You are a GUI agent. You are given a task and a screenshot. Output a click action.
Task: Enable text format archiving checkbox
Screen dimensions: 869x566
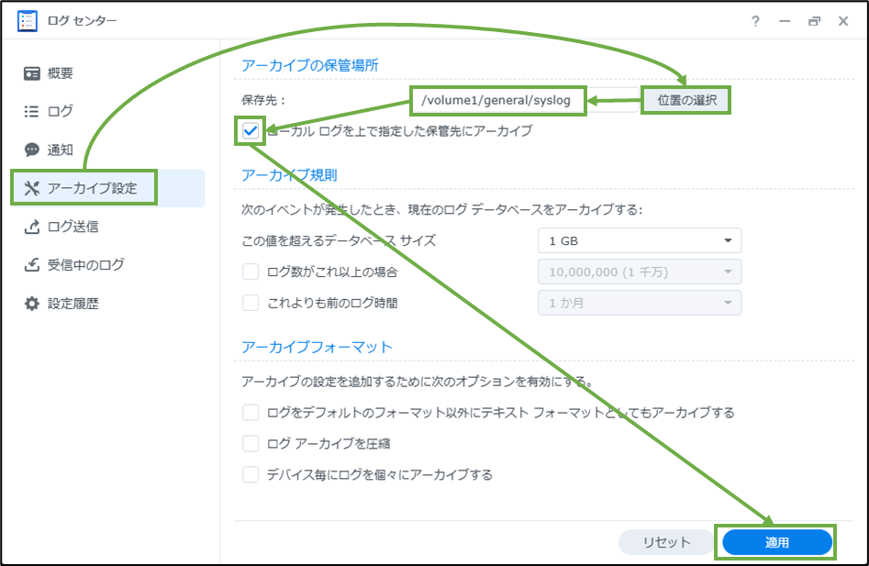click(251, 413)
